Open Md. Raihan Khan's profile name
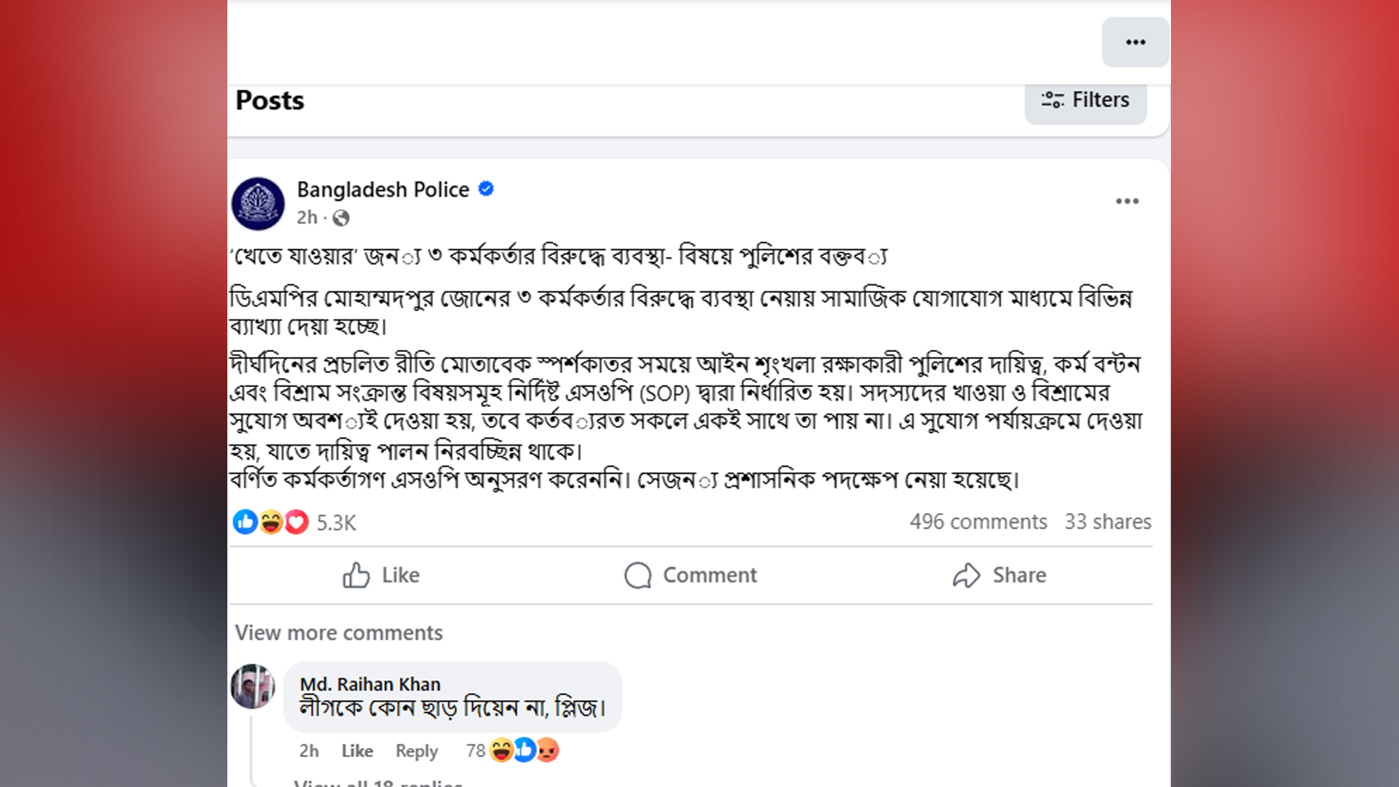Screen dimensions: 1399x787 [x=370, y=684]
